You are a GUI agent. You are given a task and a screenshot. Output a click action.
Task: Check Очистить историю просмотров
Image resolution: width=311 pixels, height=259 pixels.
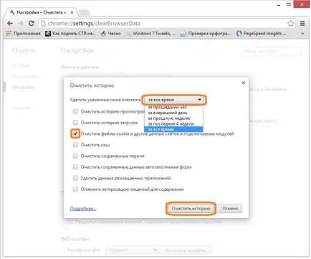(x=75, y=111)
